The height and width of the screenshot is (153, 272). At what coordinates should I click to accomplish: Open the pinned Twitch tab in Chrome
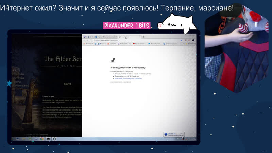pyautogui.click(x=85, y=37)
